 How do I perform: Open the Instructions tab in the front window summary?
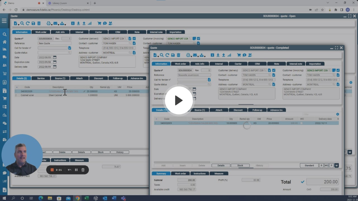200,173
